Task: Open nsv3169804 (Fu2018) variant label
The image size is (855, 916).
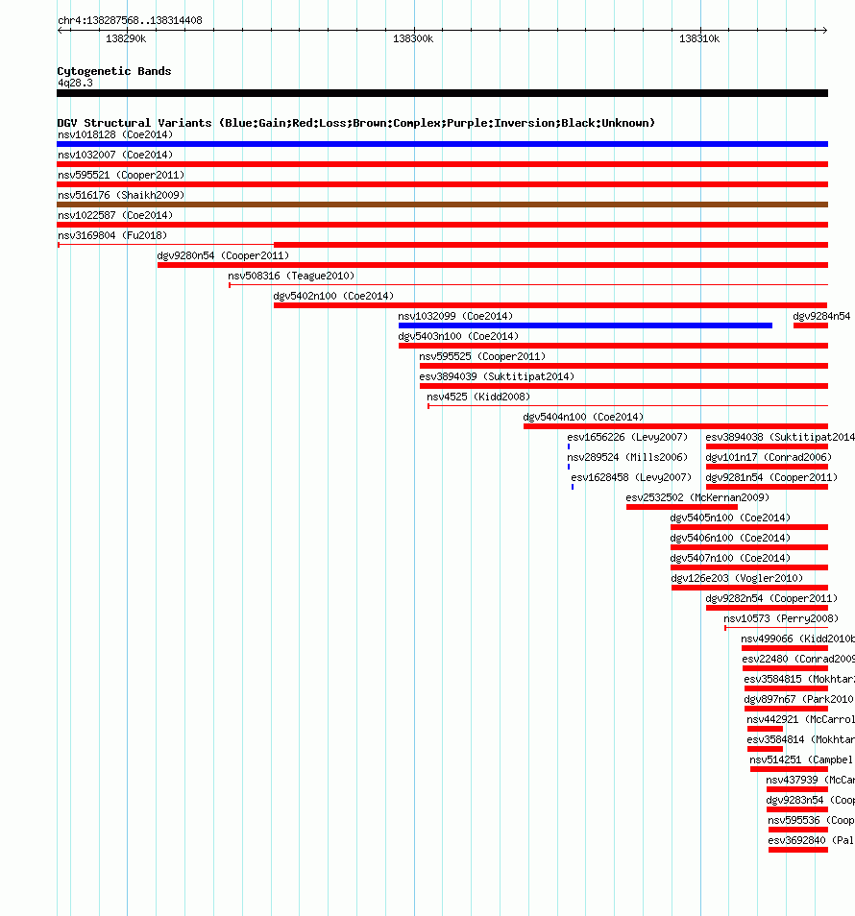Action: 112,235
